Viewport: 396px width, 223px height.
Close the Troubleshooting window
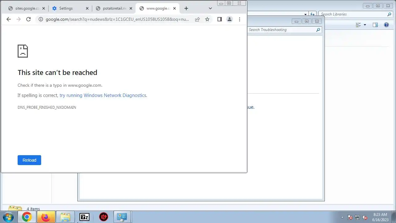pyautogui.click(x=317, y=21)
